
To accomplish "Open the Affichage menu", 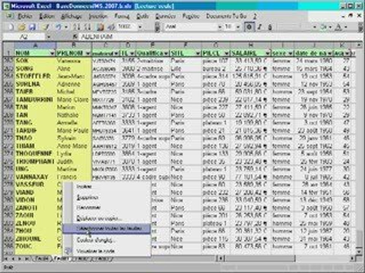I will 71,16.
